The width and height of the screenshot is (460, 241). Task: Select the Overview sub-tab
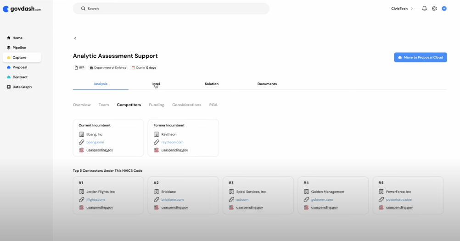pyautogui.click(x=82, y=105)
